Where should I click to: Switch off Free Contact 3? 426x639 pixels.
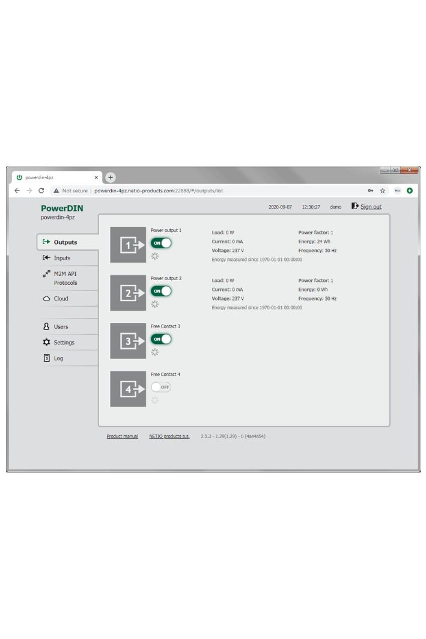(161, 339)
